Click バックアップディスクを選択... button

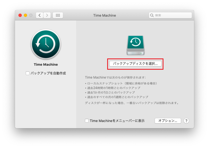(135, 64)
